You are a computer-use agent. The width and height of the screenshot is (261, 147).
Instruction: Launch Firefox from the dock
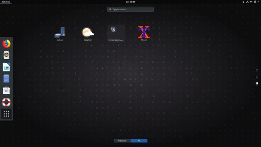[x=7, y=44]
